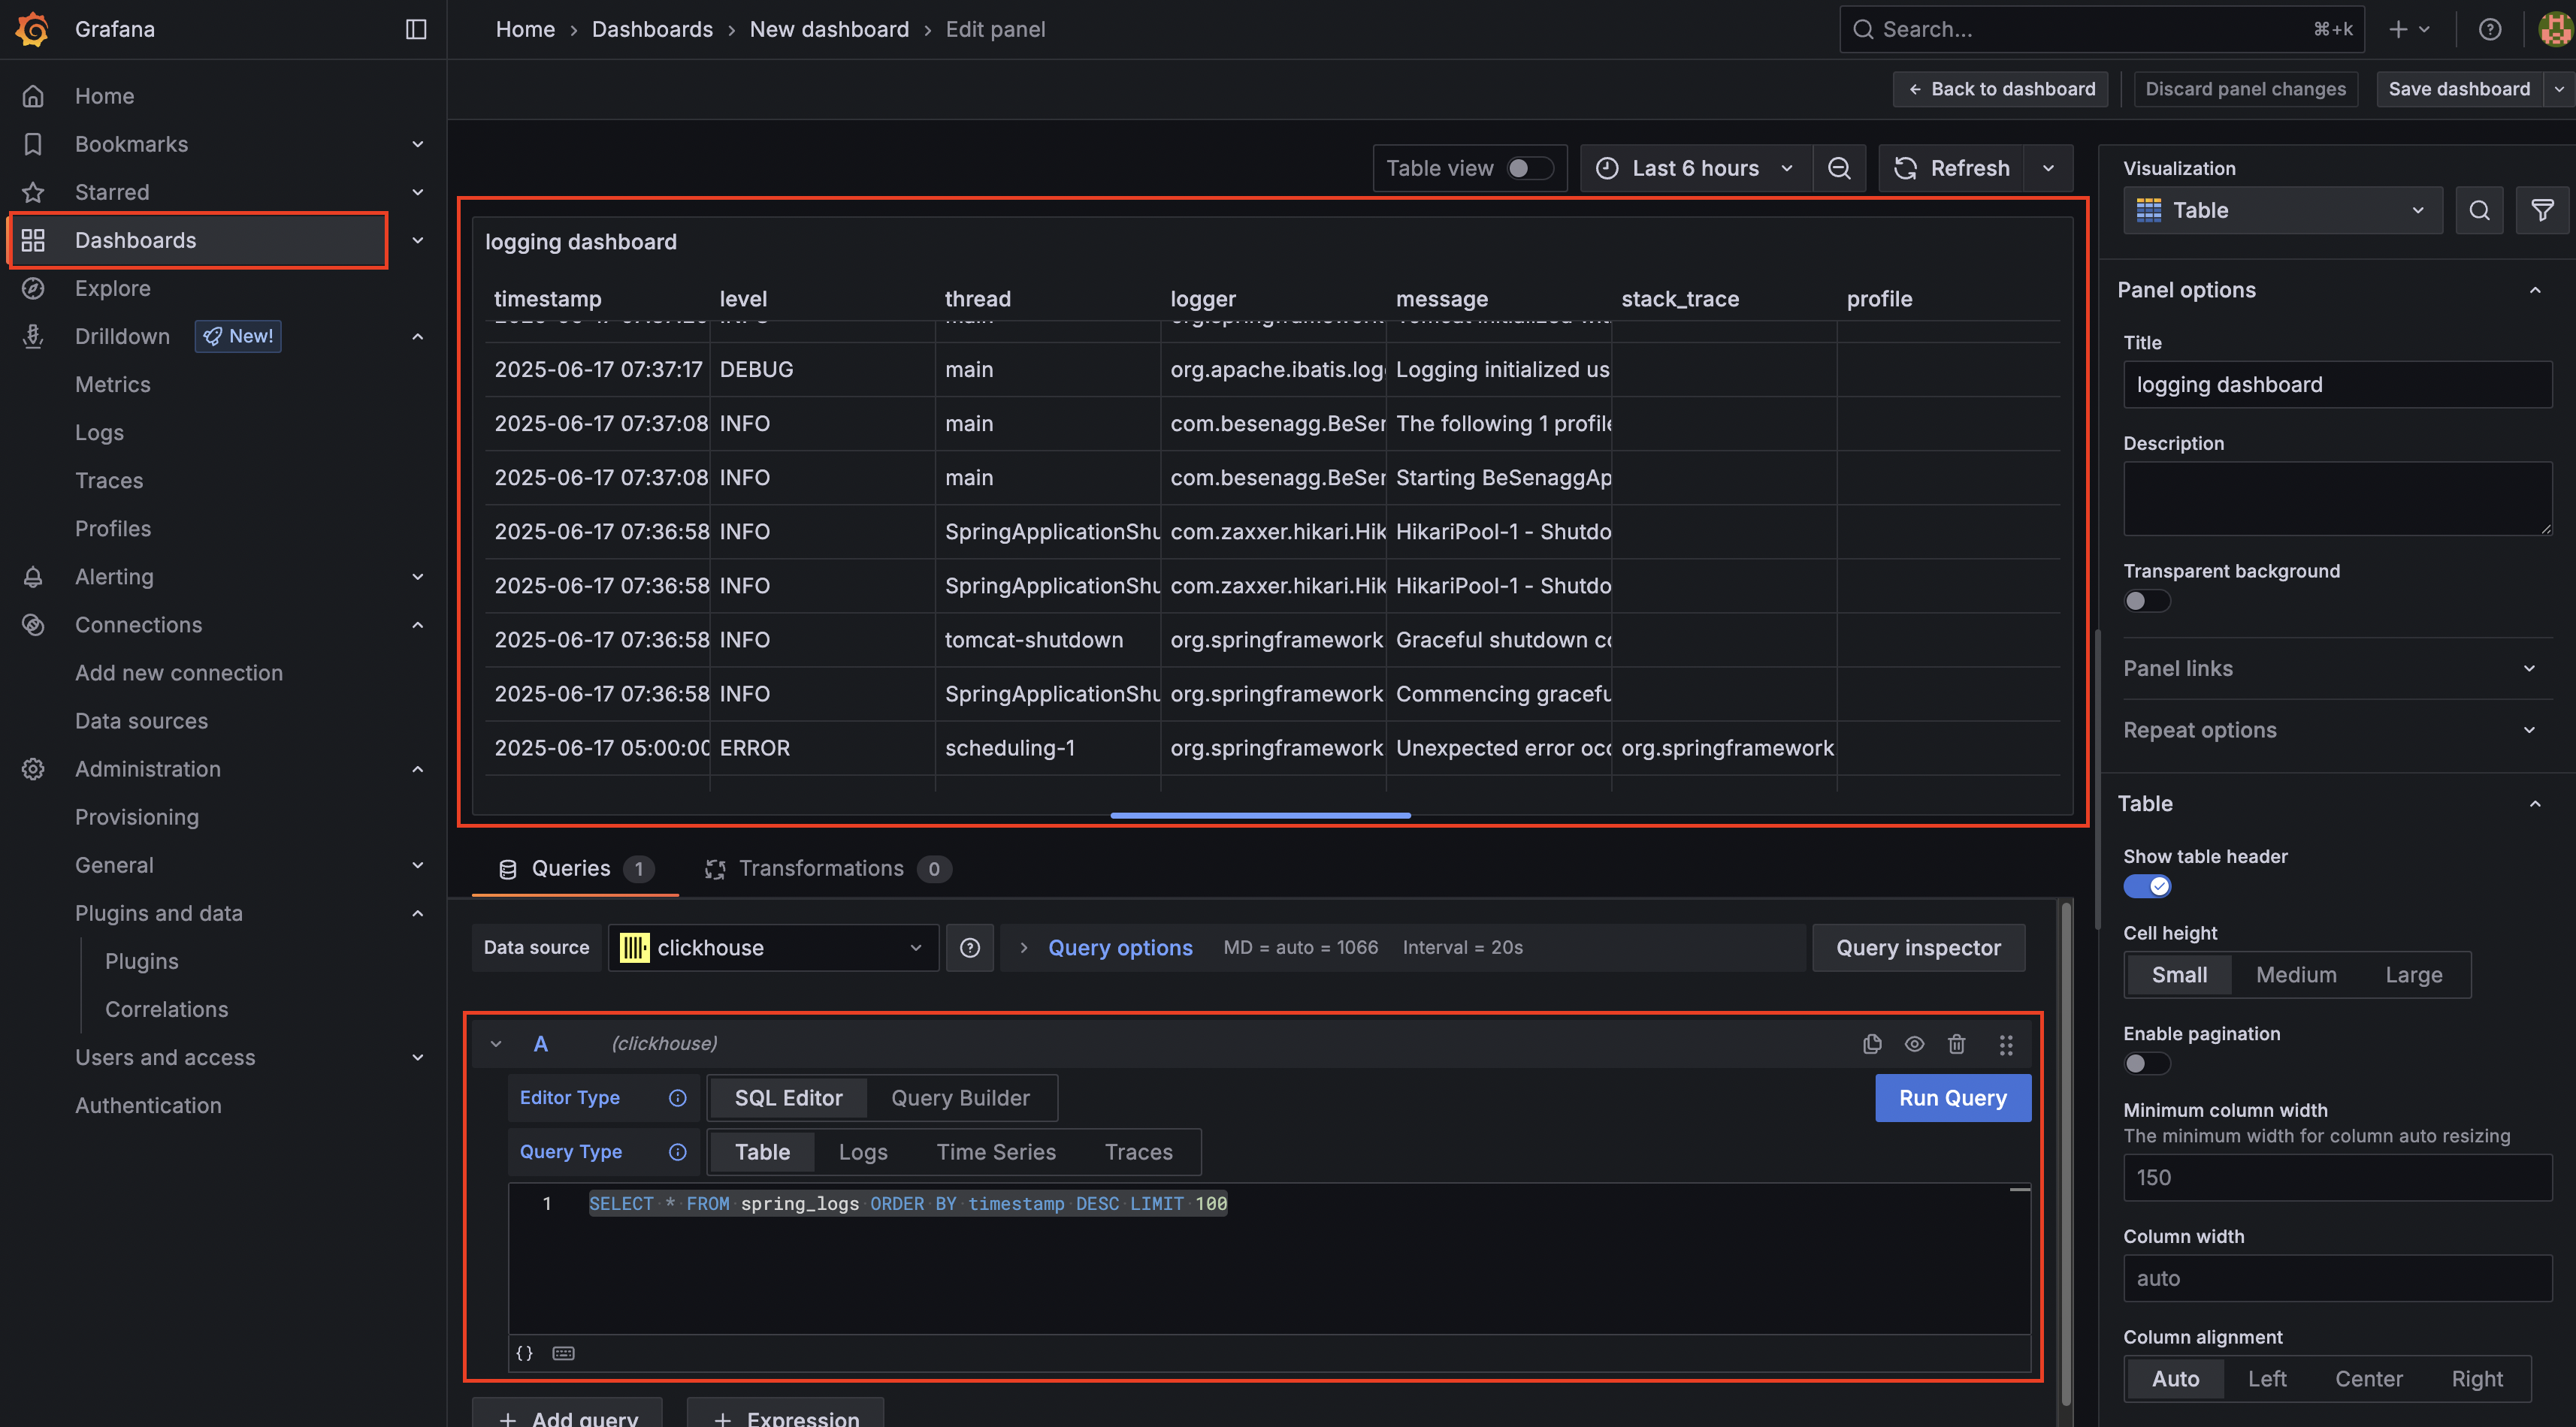Open the Last 6 hours time picker
Screen dimensions: 2576x1427
[x=1695, y=168]
